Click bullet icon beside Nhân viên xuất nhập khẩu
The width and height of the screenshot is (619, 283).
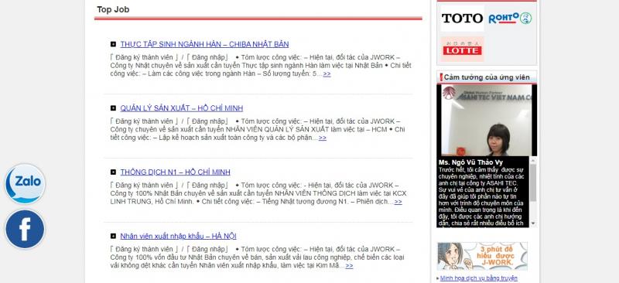tap(113, 236)
